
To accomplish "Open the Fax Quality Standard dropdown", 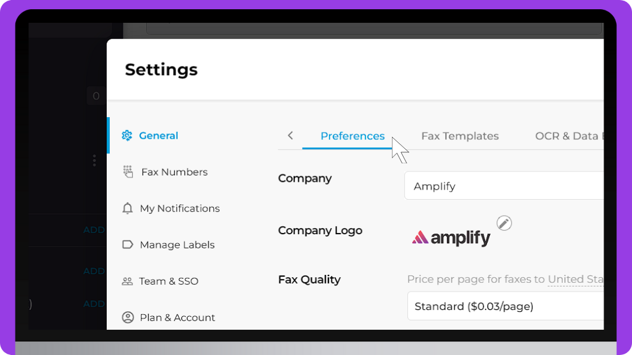I will [505, 306].
